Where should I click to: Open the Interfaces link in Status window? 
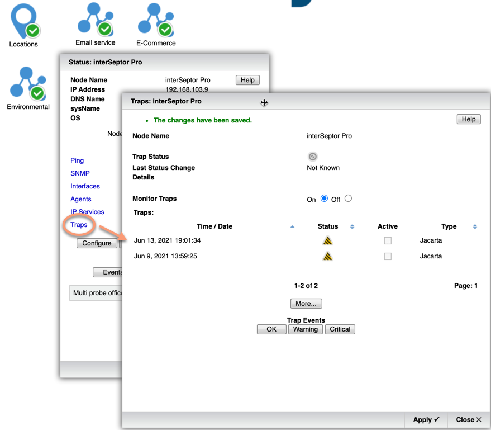[x=85, y=186]
